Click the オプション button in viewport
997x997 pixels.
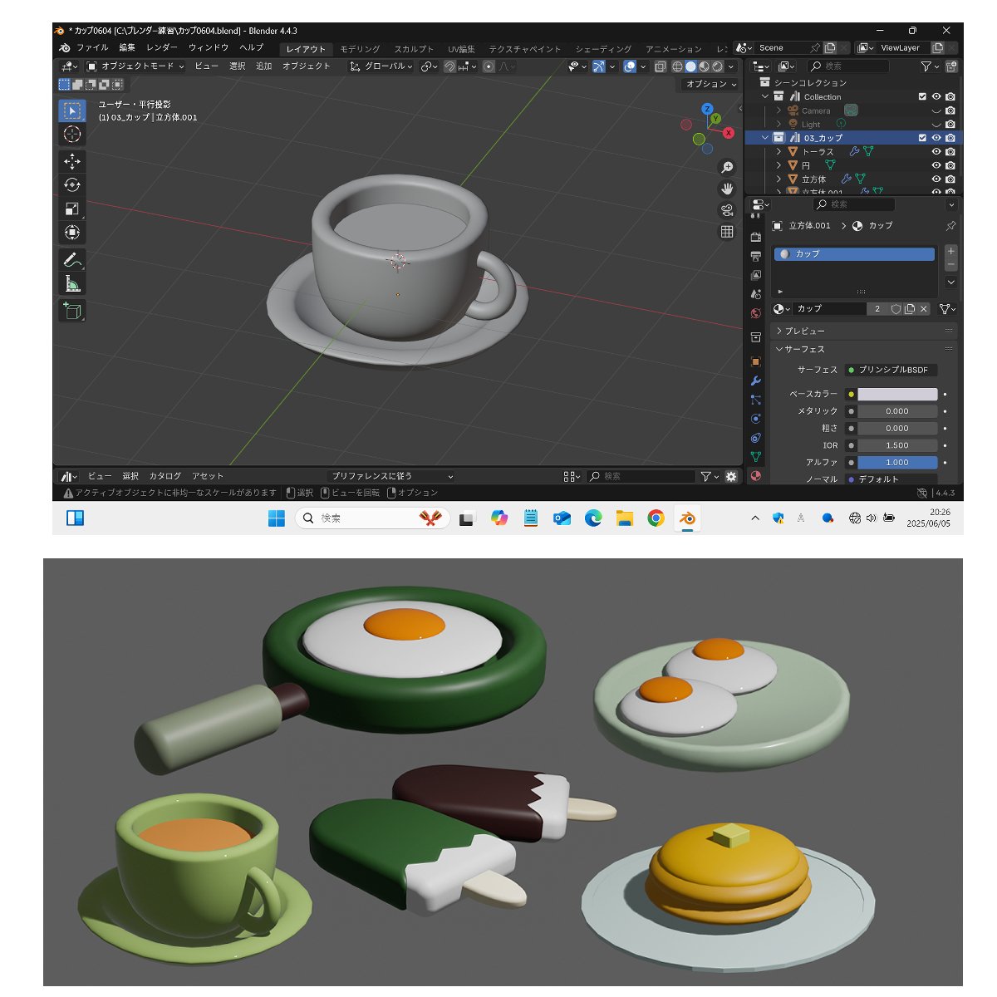coord(710,84)
